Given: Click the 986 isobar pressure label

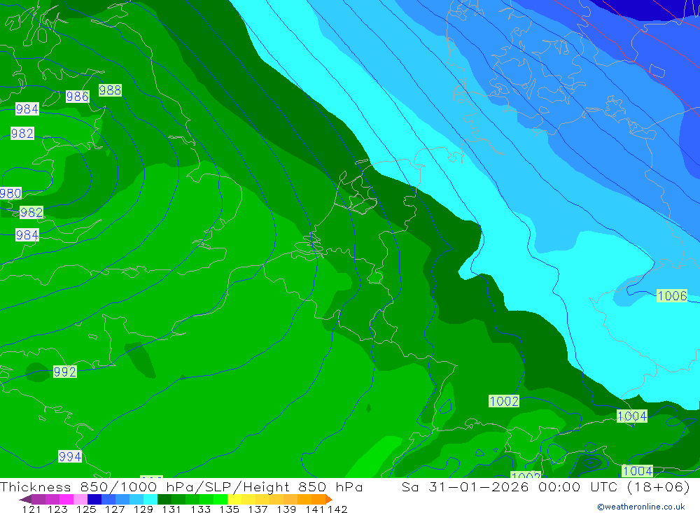Looking at the screenshot, I should tap(77, 97).
